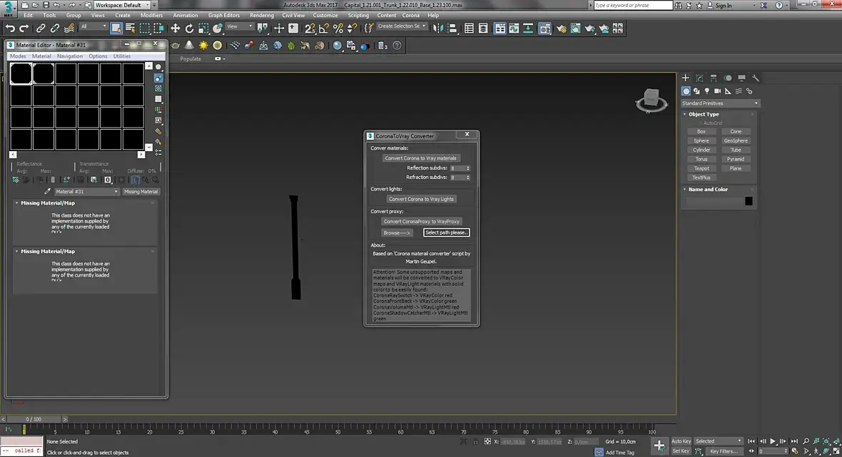Viewport: 842px width, 457px height.
Task: Create a Teapot primitive button
Action: point(701,168)
